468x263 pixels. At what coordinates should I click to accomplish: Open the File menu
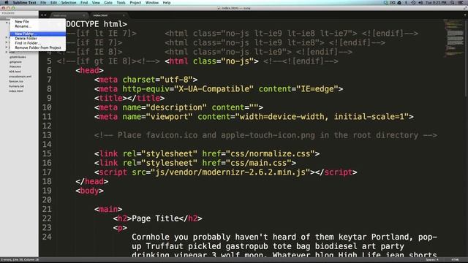tap(43, 3)
